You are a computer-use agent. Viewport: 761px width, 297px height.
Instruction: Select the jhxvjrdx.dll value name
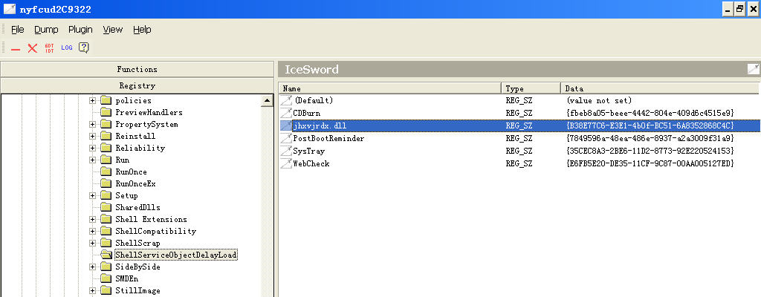320,125
